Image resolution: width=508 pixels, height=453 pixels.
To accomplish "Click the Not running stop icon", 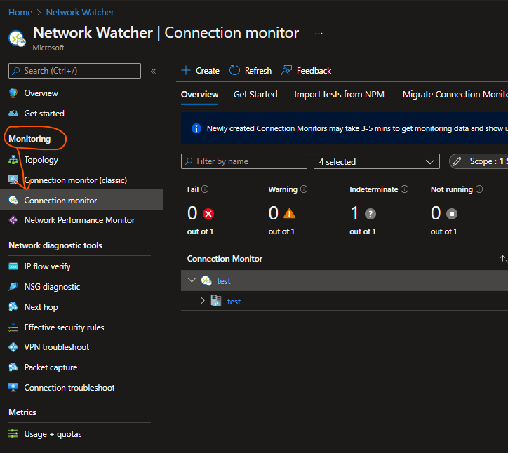I will coord(452,214).
